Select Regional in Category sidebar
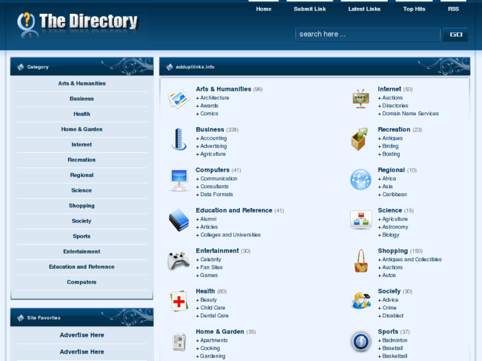The image size is (482, 361). click(82, 175)
